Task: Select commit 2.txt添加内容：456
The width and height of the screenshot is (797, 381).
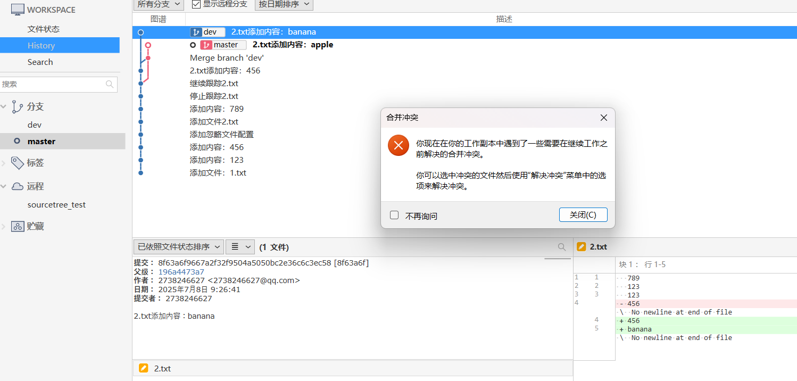Action: click(x=464, y=70)
